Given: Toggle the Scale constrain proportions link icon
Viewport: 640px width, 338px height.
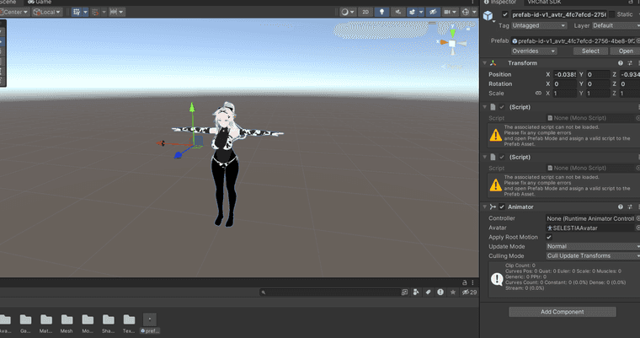Looking at the screenshot, I should [x=538, y=94].
